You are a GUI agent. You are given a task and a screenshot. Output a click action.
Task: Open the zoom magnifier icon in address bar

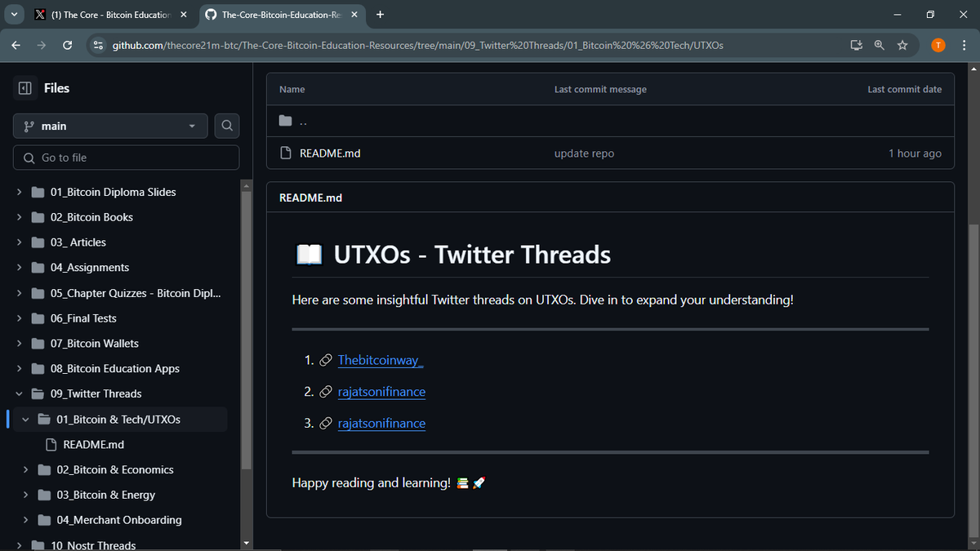click(x=879, y=45)
